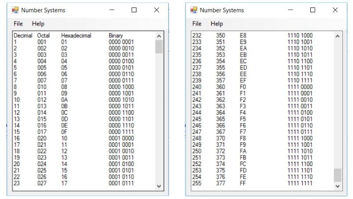
Task: Select binary value 1111 0101
Action: coord(300,119)
